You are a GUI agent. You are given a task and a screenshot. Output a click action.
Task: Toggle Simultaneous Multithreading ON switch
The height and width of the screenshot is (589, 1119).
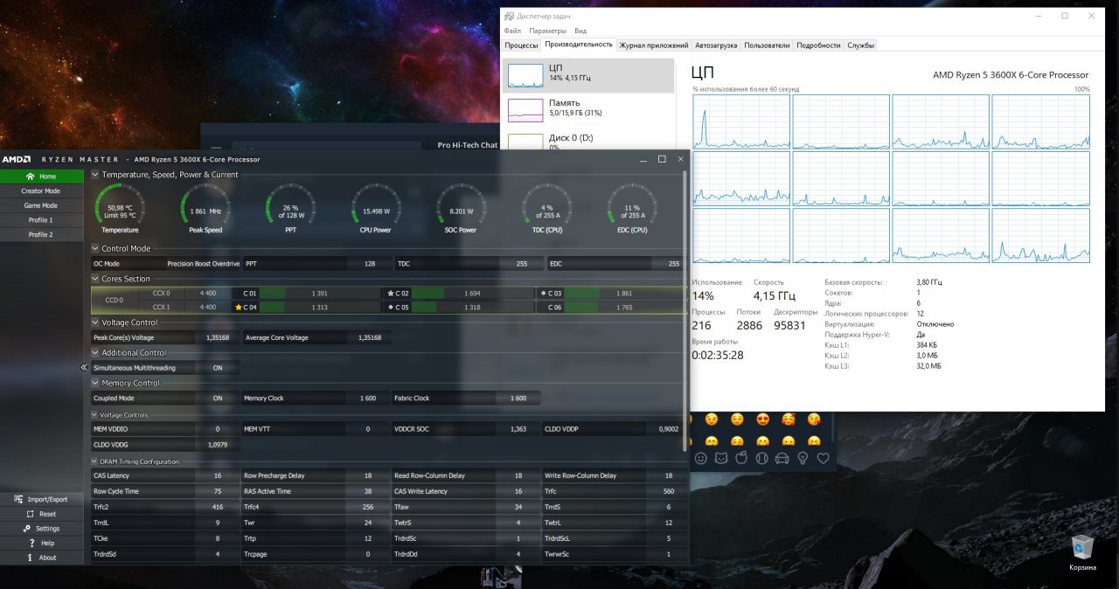(x=218, y=368)
